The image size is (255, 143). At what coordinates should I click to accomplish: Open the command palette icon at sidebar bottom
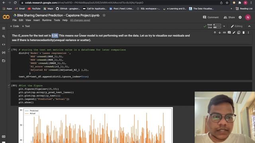pyautogui.click(x=4, y=137)
